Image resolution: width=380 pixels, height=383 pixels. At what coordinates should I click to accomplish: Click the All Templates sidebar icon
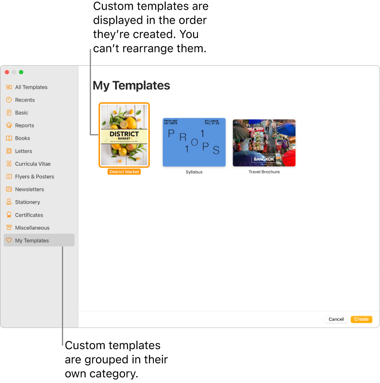pyautogui.click(x=9, y=87)
